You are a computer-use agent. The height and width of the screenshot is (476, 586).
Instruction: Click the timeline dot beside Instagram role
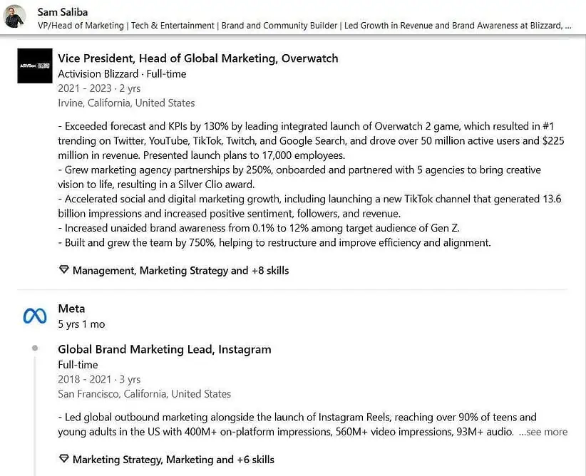(x=35, y=348)
